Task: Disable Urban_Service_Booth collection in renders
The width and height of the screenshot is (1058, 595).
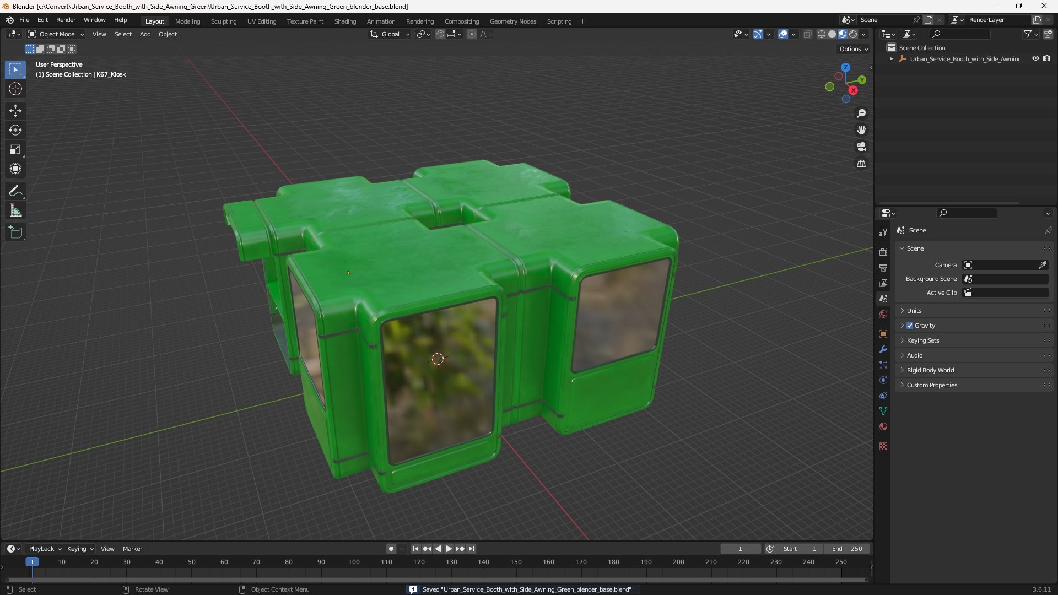Action: [x=1047, y=58]
